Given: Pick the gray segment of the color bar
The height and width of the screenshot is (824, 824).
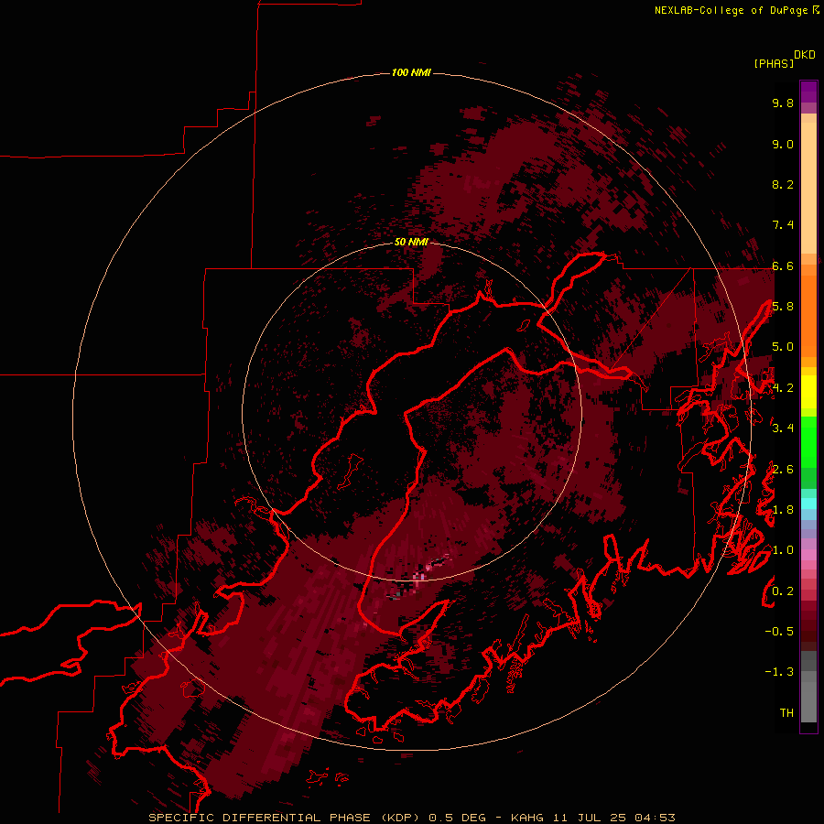Looking at the screenshot, I should 808,688.
